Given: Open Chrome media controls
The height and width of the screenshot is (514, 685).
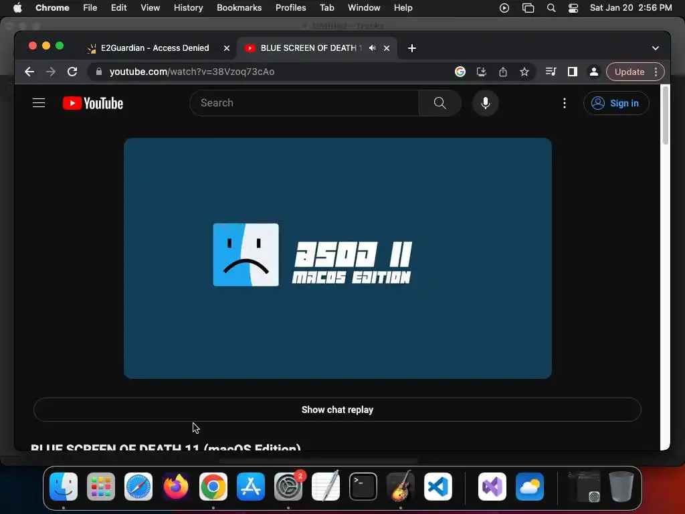Looking at the screenshot, I should point(551,72).
